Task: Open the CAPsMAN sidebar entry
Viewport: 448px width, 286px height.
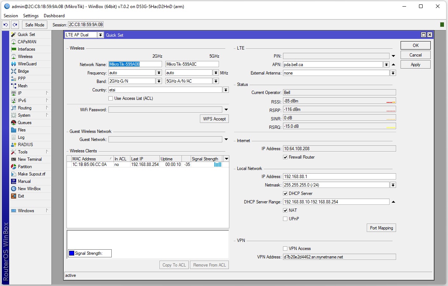Action: 27,42
